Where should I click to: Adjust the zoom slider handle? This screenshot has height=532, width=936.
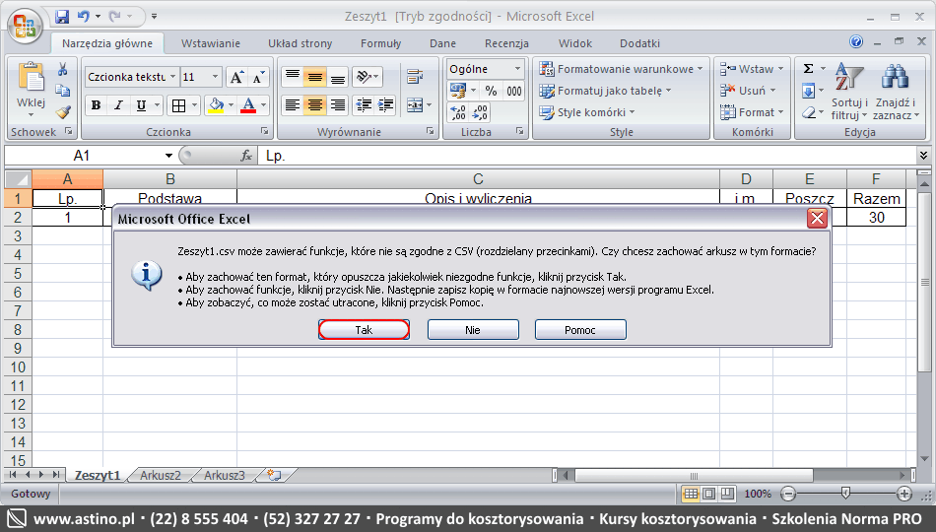[x=845, y=494]
